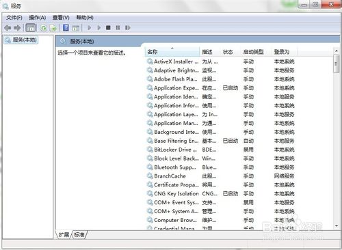Select the Application Layer Gateway service
The width and height of the screenshot is (342, 250).
[221, 114]
